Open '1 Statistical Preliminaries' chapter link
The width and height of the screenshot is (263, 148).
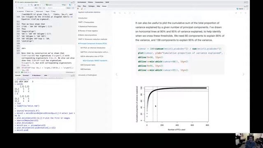(88, 26)
